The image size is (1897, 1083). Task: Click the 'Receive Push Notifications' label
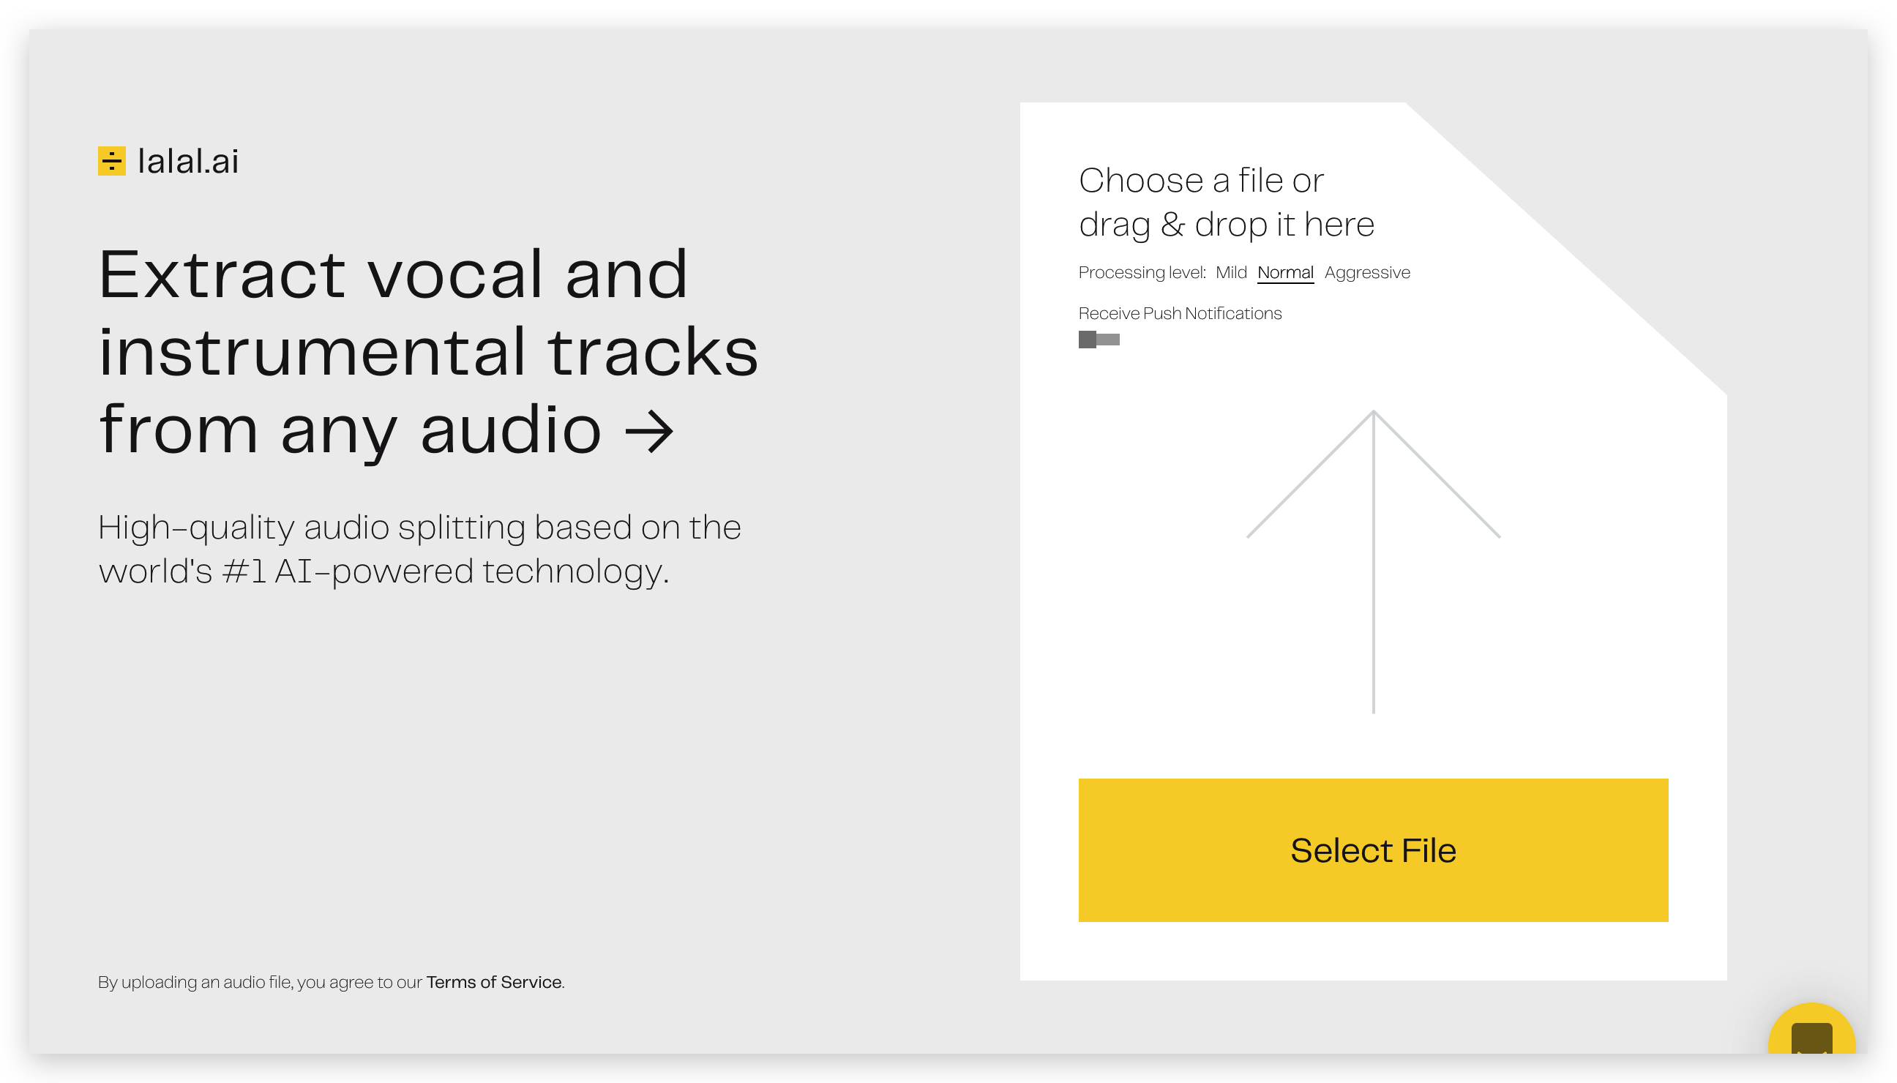1179,313
